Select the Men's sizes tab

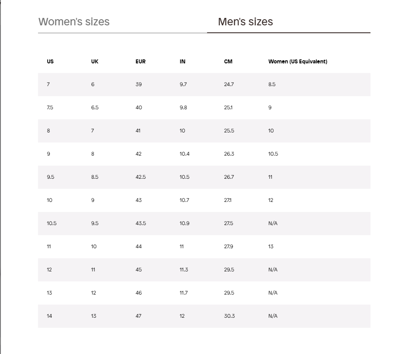[245, 22]
